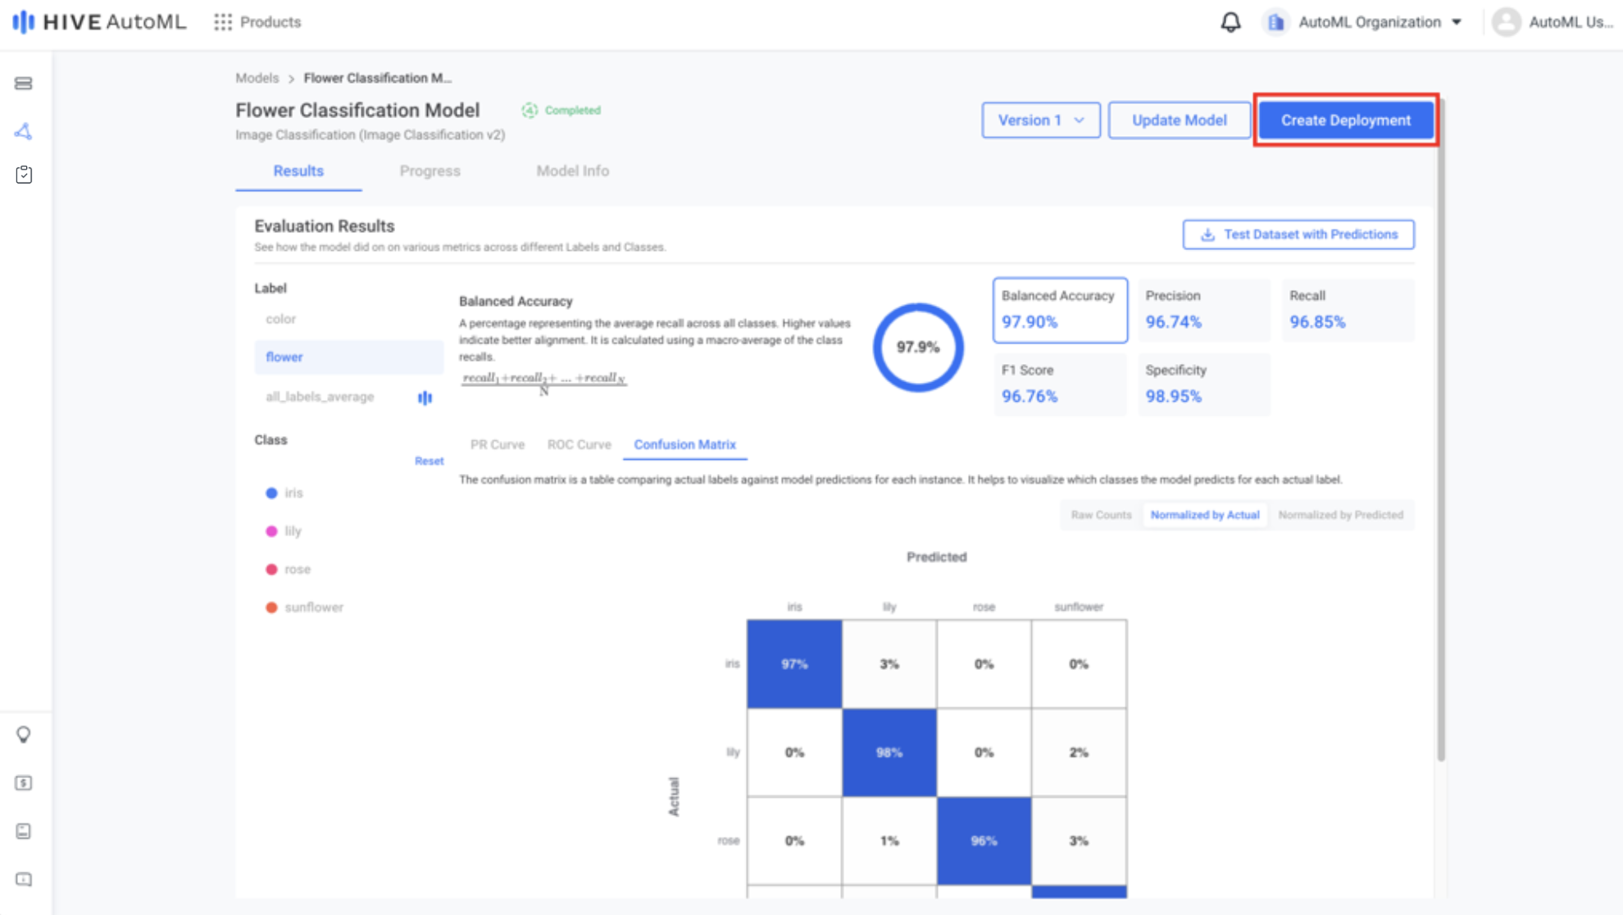1623x915 pixels.
Task: Toggle the sunflower class
Action: (313, 608)
